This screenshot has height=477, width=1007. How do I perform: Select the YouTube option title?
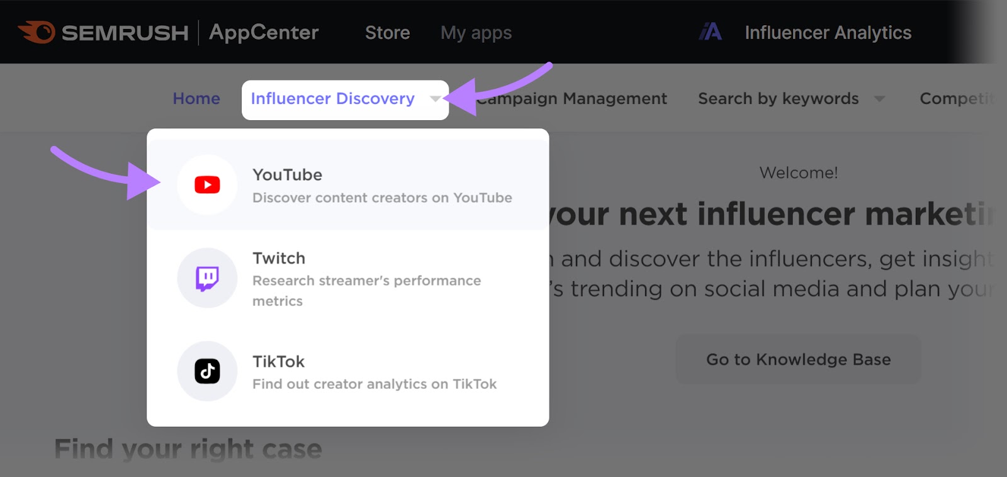click(x=287, y=175)
